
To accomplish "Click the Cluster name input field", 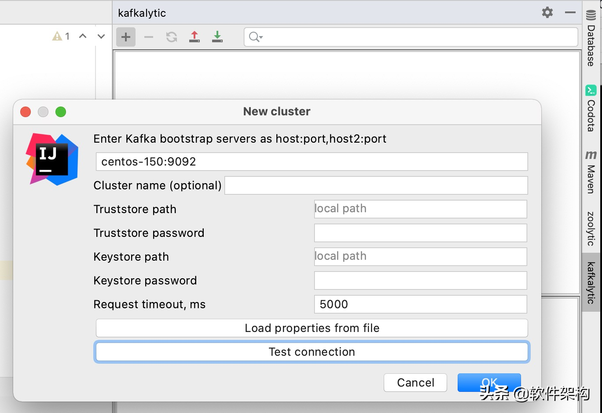I will [x=376, y=185].
